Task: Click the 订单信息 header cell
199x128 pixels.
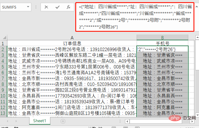Action: [x=72, y=43]
